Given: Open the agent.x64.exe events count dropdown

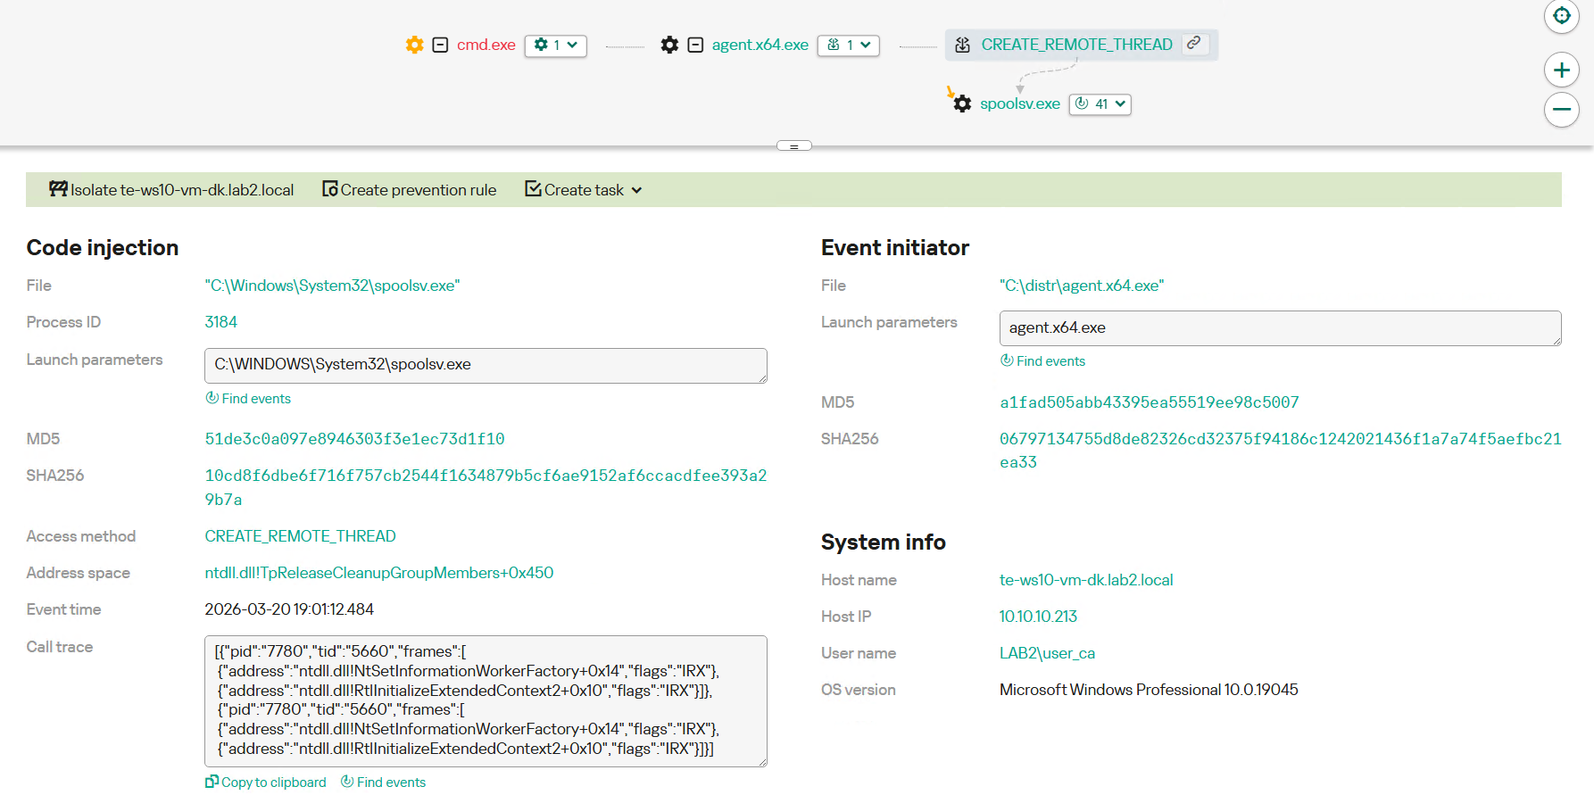Looking at the screenshot, I should (848, 45).
